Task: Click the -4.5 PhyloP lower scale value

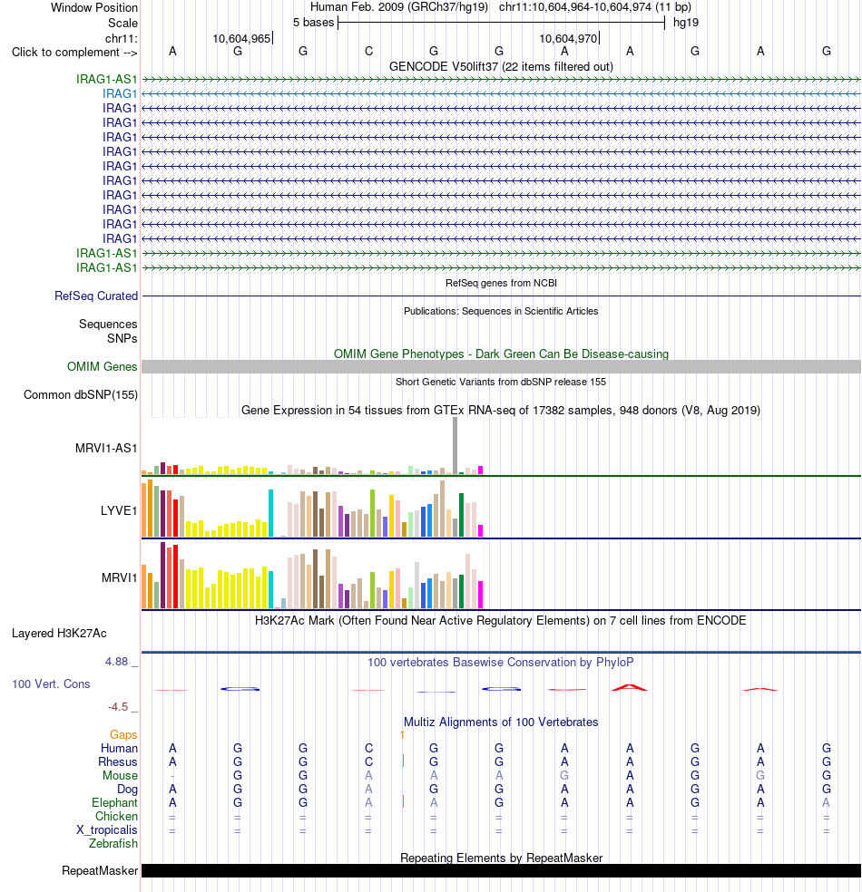Action: 118,707
